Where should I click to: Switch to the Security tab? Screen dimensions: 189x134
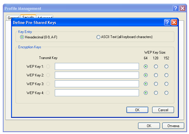28,17
